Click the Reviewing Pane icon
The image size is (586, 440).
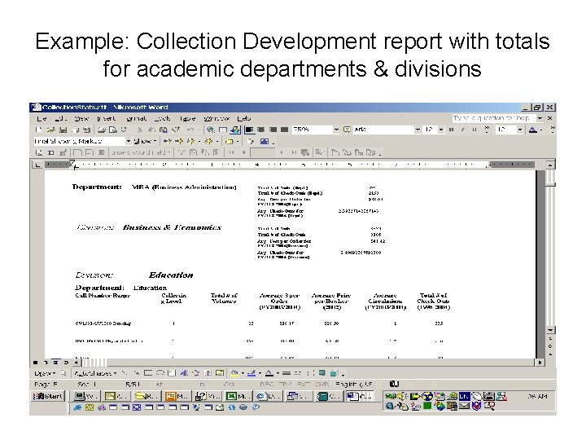tap(265, 142)
